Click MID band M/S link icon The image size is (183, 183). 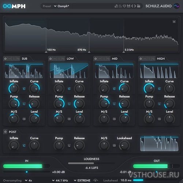pyautogui.click(x=114, y=119)
